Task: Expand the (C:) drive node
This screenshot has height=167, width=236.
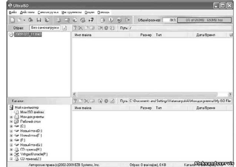Action: (11, 126)
